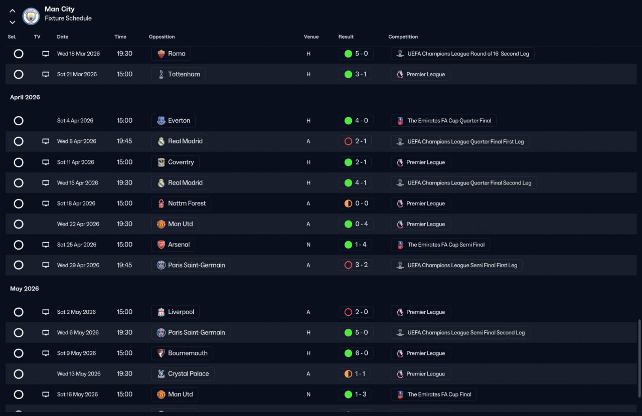Image resolution: width=642 pixels, height=416 pixels.
Task: Open the 6 - 0 Bournemouth result
Action: pyautogui.click(x=356, y=353)
